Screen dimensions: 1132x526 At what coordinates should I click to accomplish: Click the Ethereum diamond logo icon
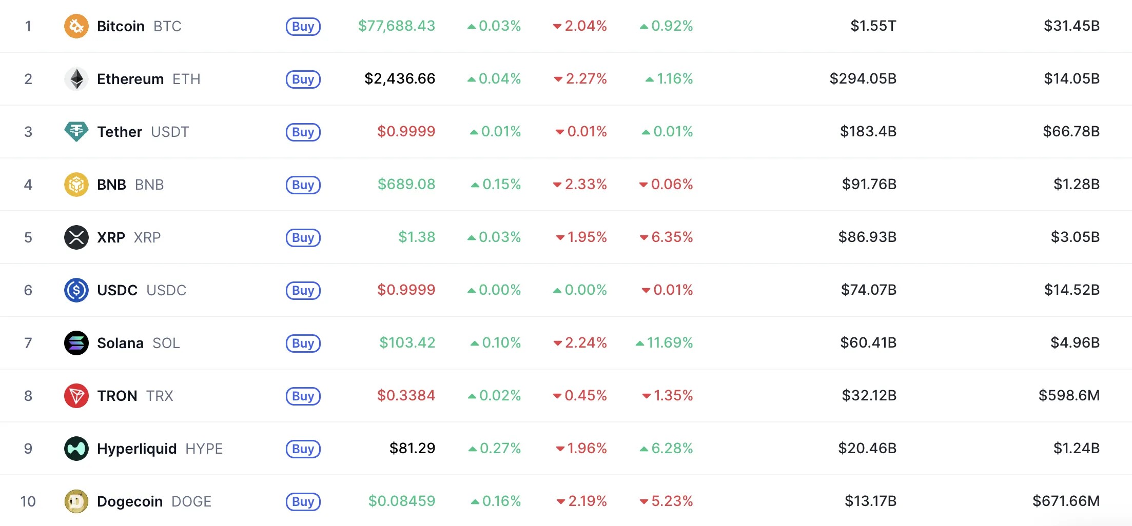(76, 79)
